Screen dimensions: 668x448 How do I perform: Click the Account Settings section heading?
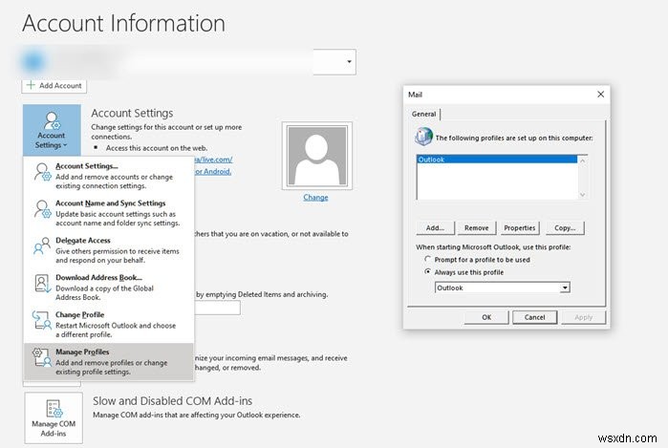click(132, 113)
